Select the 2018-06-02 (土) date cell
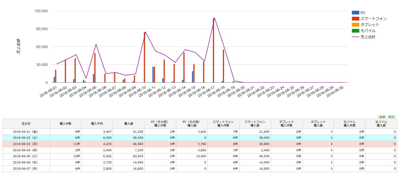 tap(26, 138)
